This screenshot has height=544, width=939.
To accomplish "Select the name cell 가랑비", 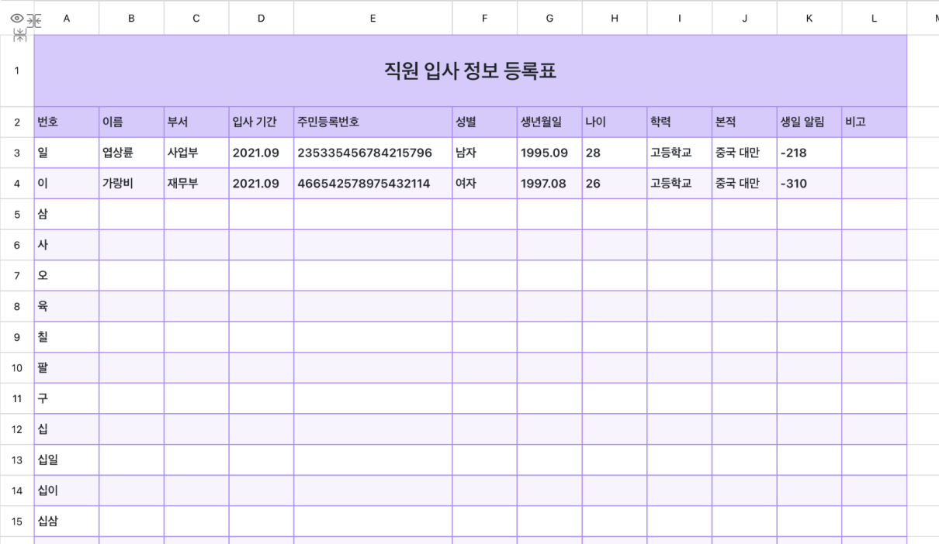I will point(131,184).
